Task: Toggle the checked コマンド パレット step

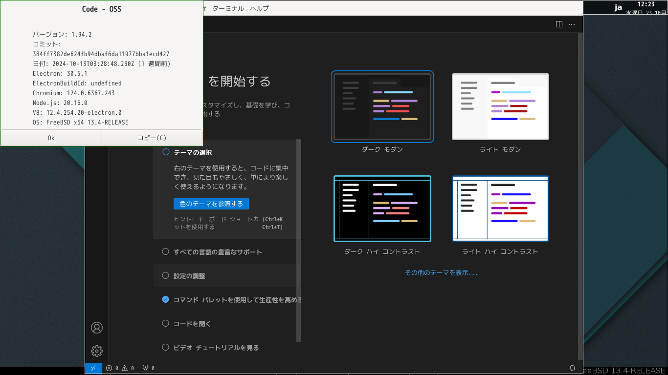Action: point(165,299)
